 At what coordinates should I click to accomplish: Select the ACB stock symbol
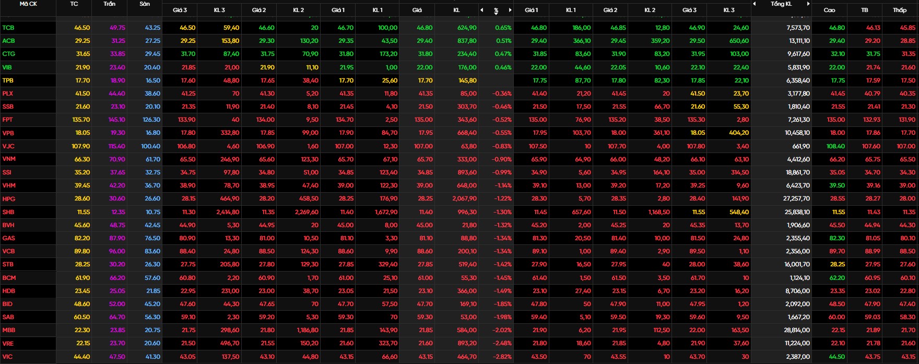pyautogui.click(x=8, y=41)
